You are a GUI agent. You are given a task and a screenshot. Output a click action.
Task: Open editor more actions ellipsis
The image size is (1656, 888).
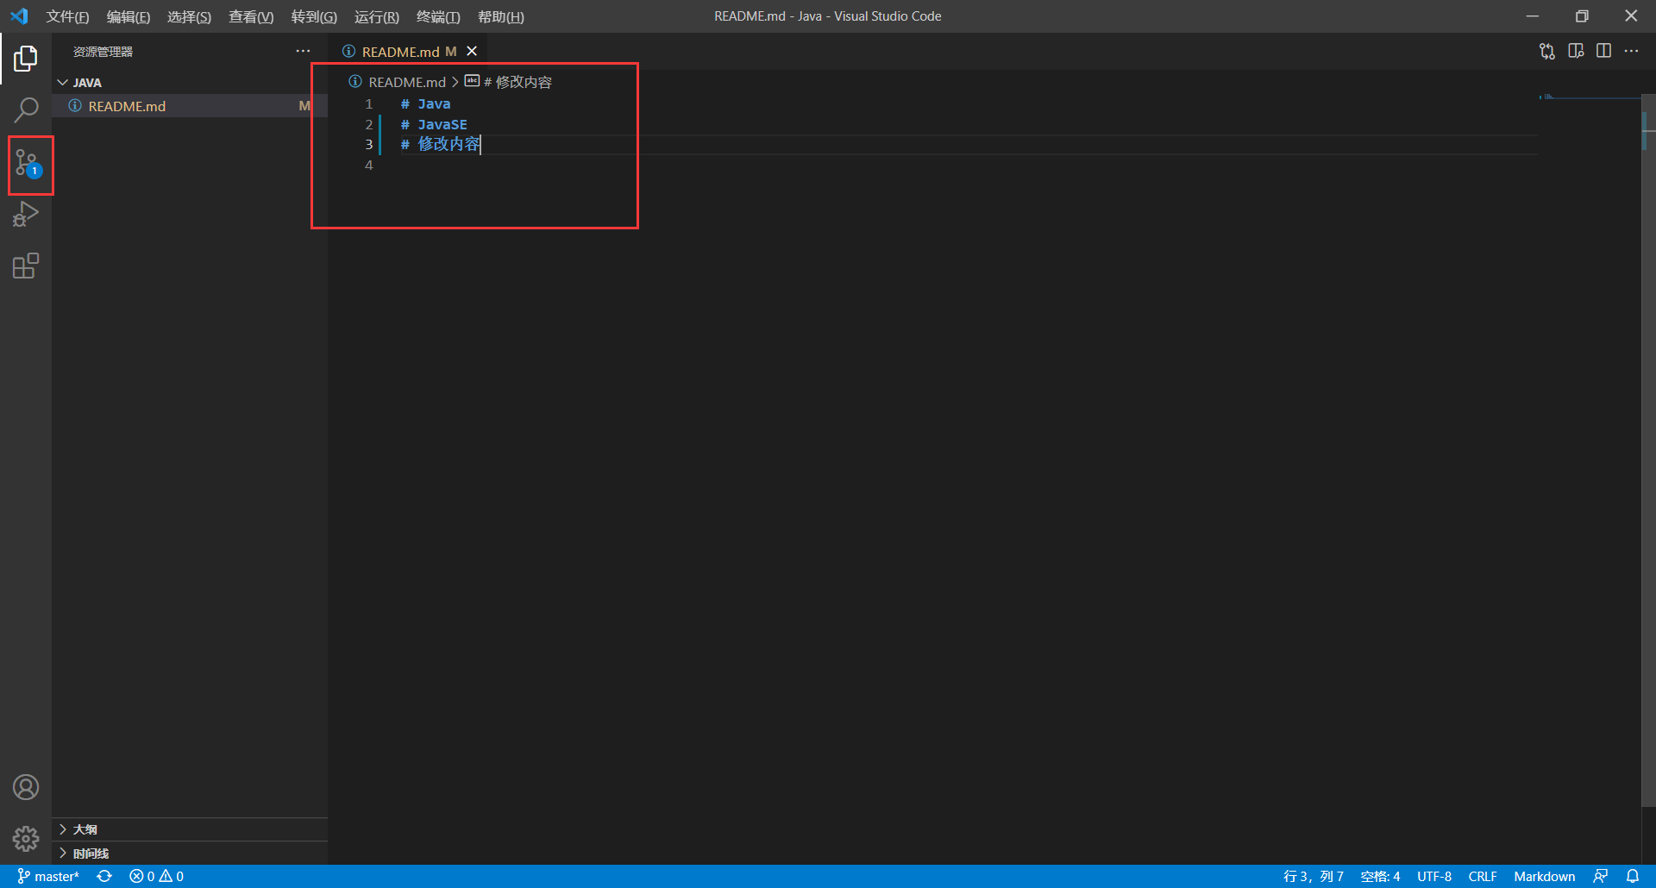(1631, 52)
